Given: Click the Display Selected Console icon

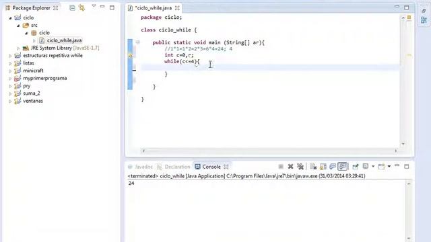Looking at the screenshot, I should click(x=366, y=167).
